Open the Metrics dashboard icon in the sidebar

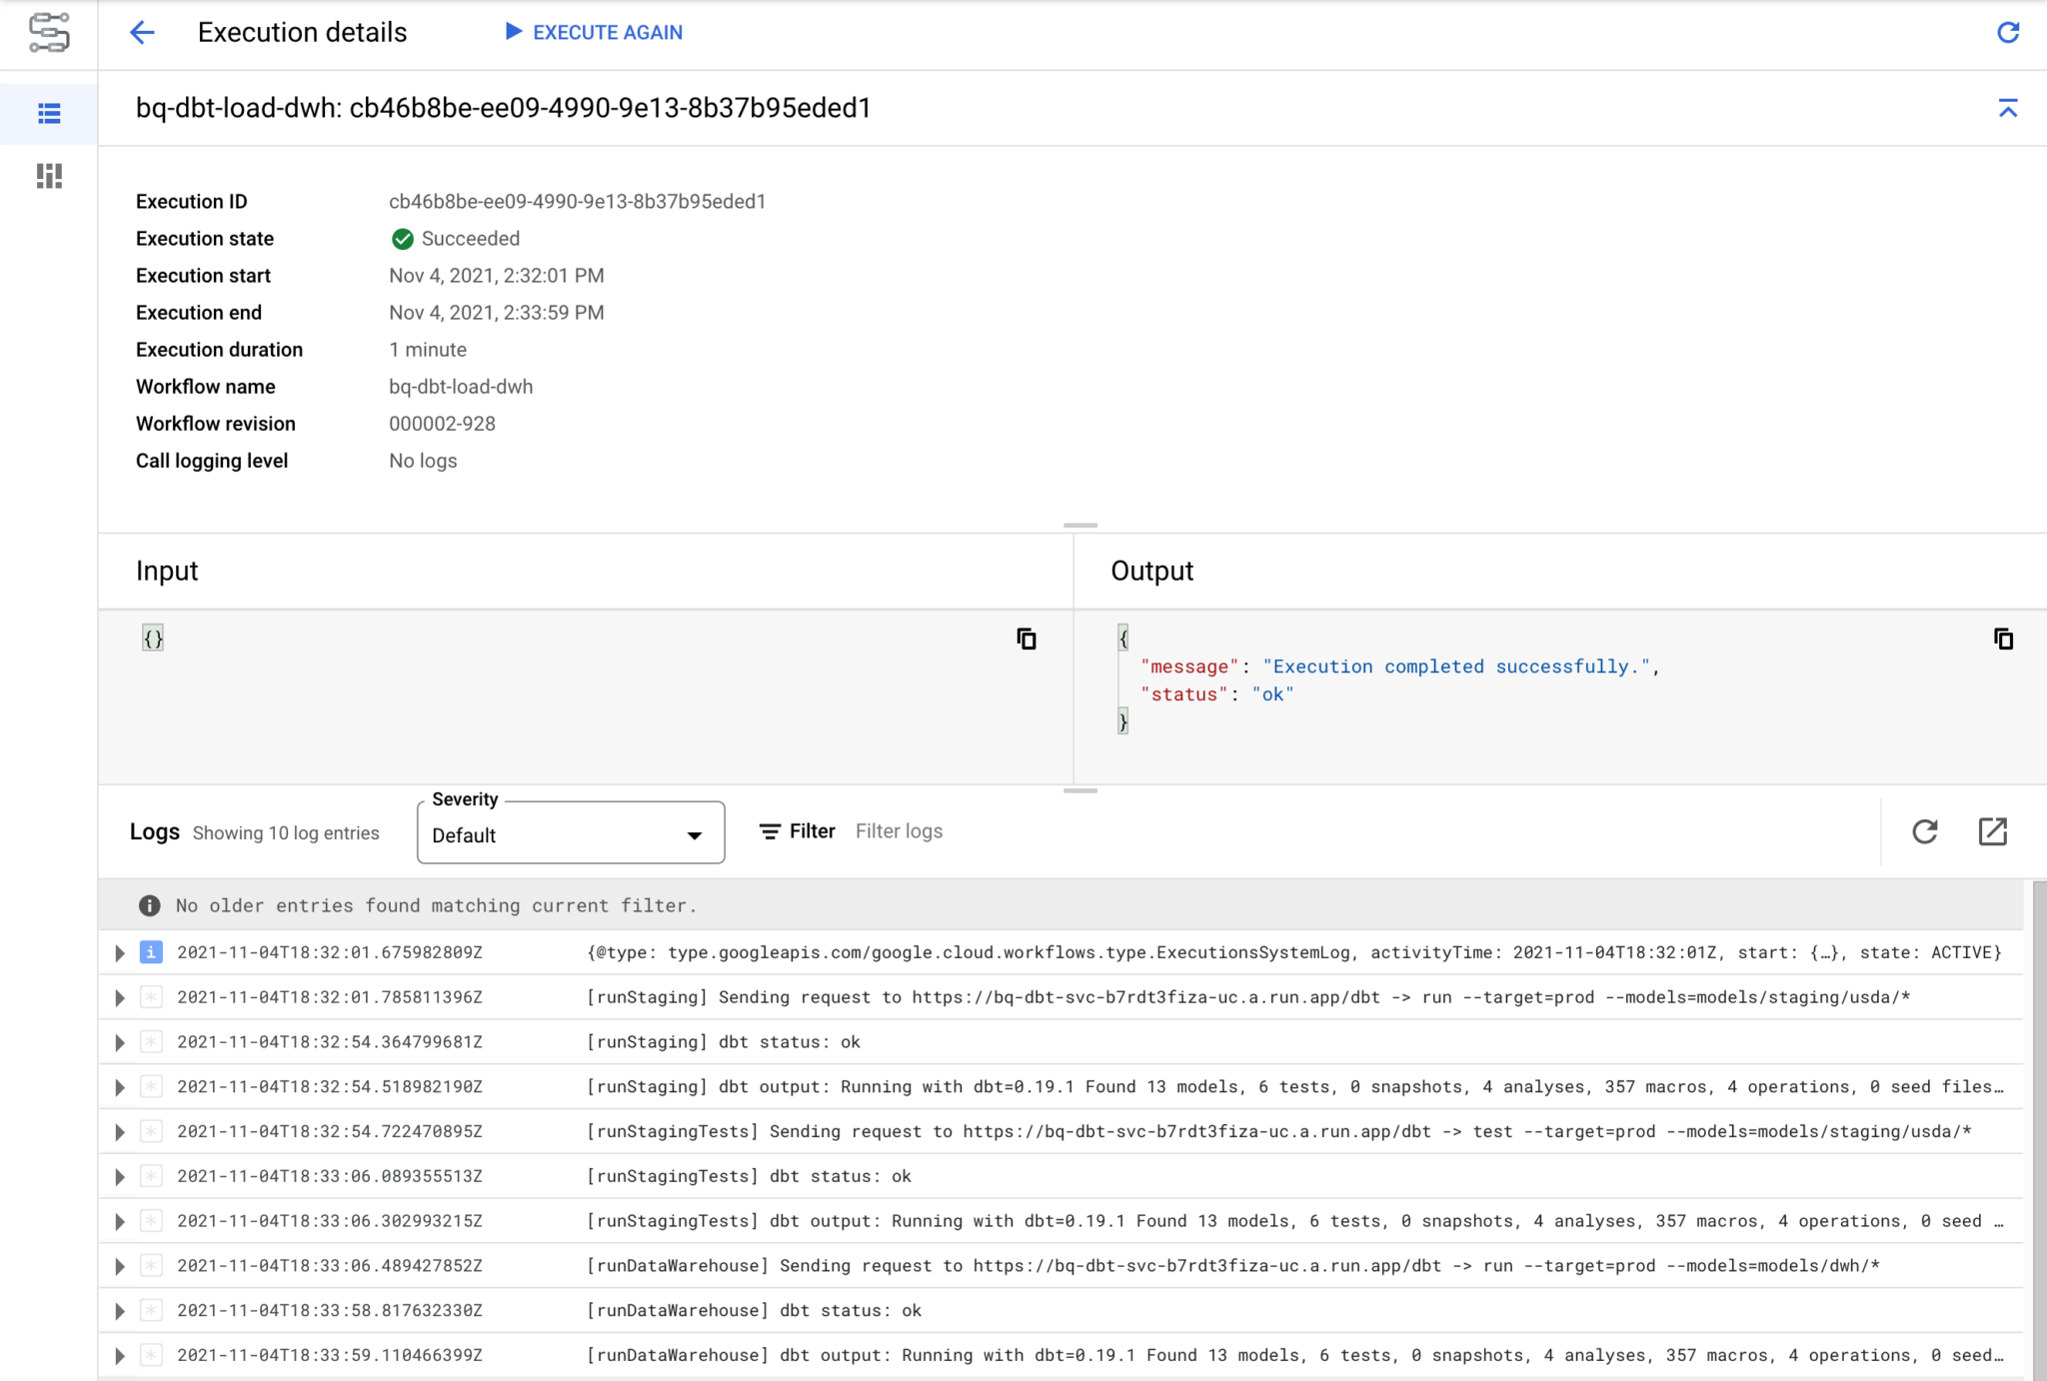pos(47,176)
